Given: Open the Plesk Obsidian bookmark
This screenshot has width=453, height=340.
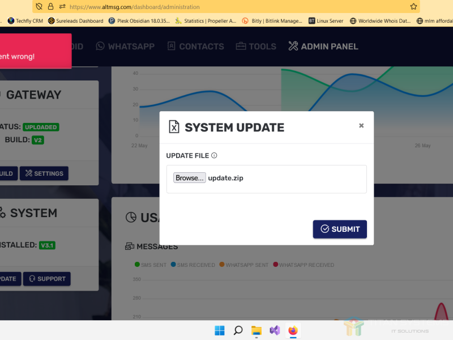Looking at the screenshot, I should pyautogui.click(x=140, y=21).
